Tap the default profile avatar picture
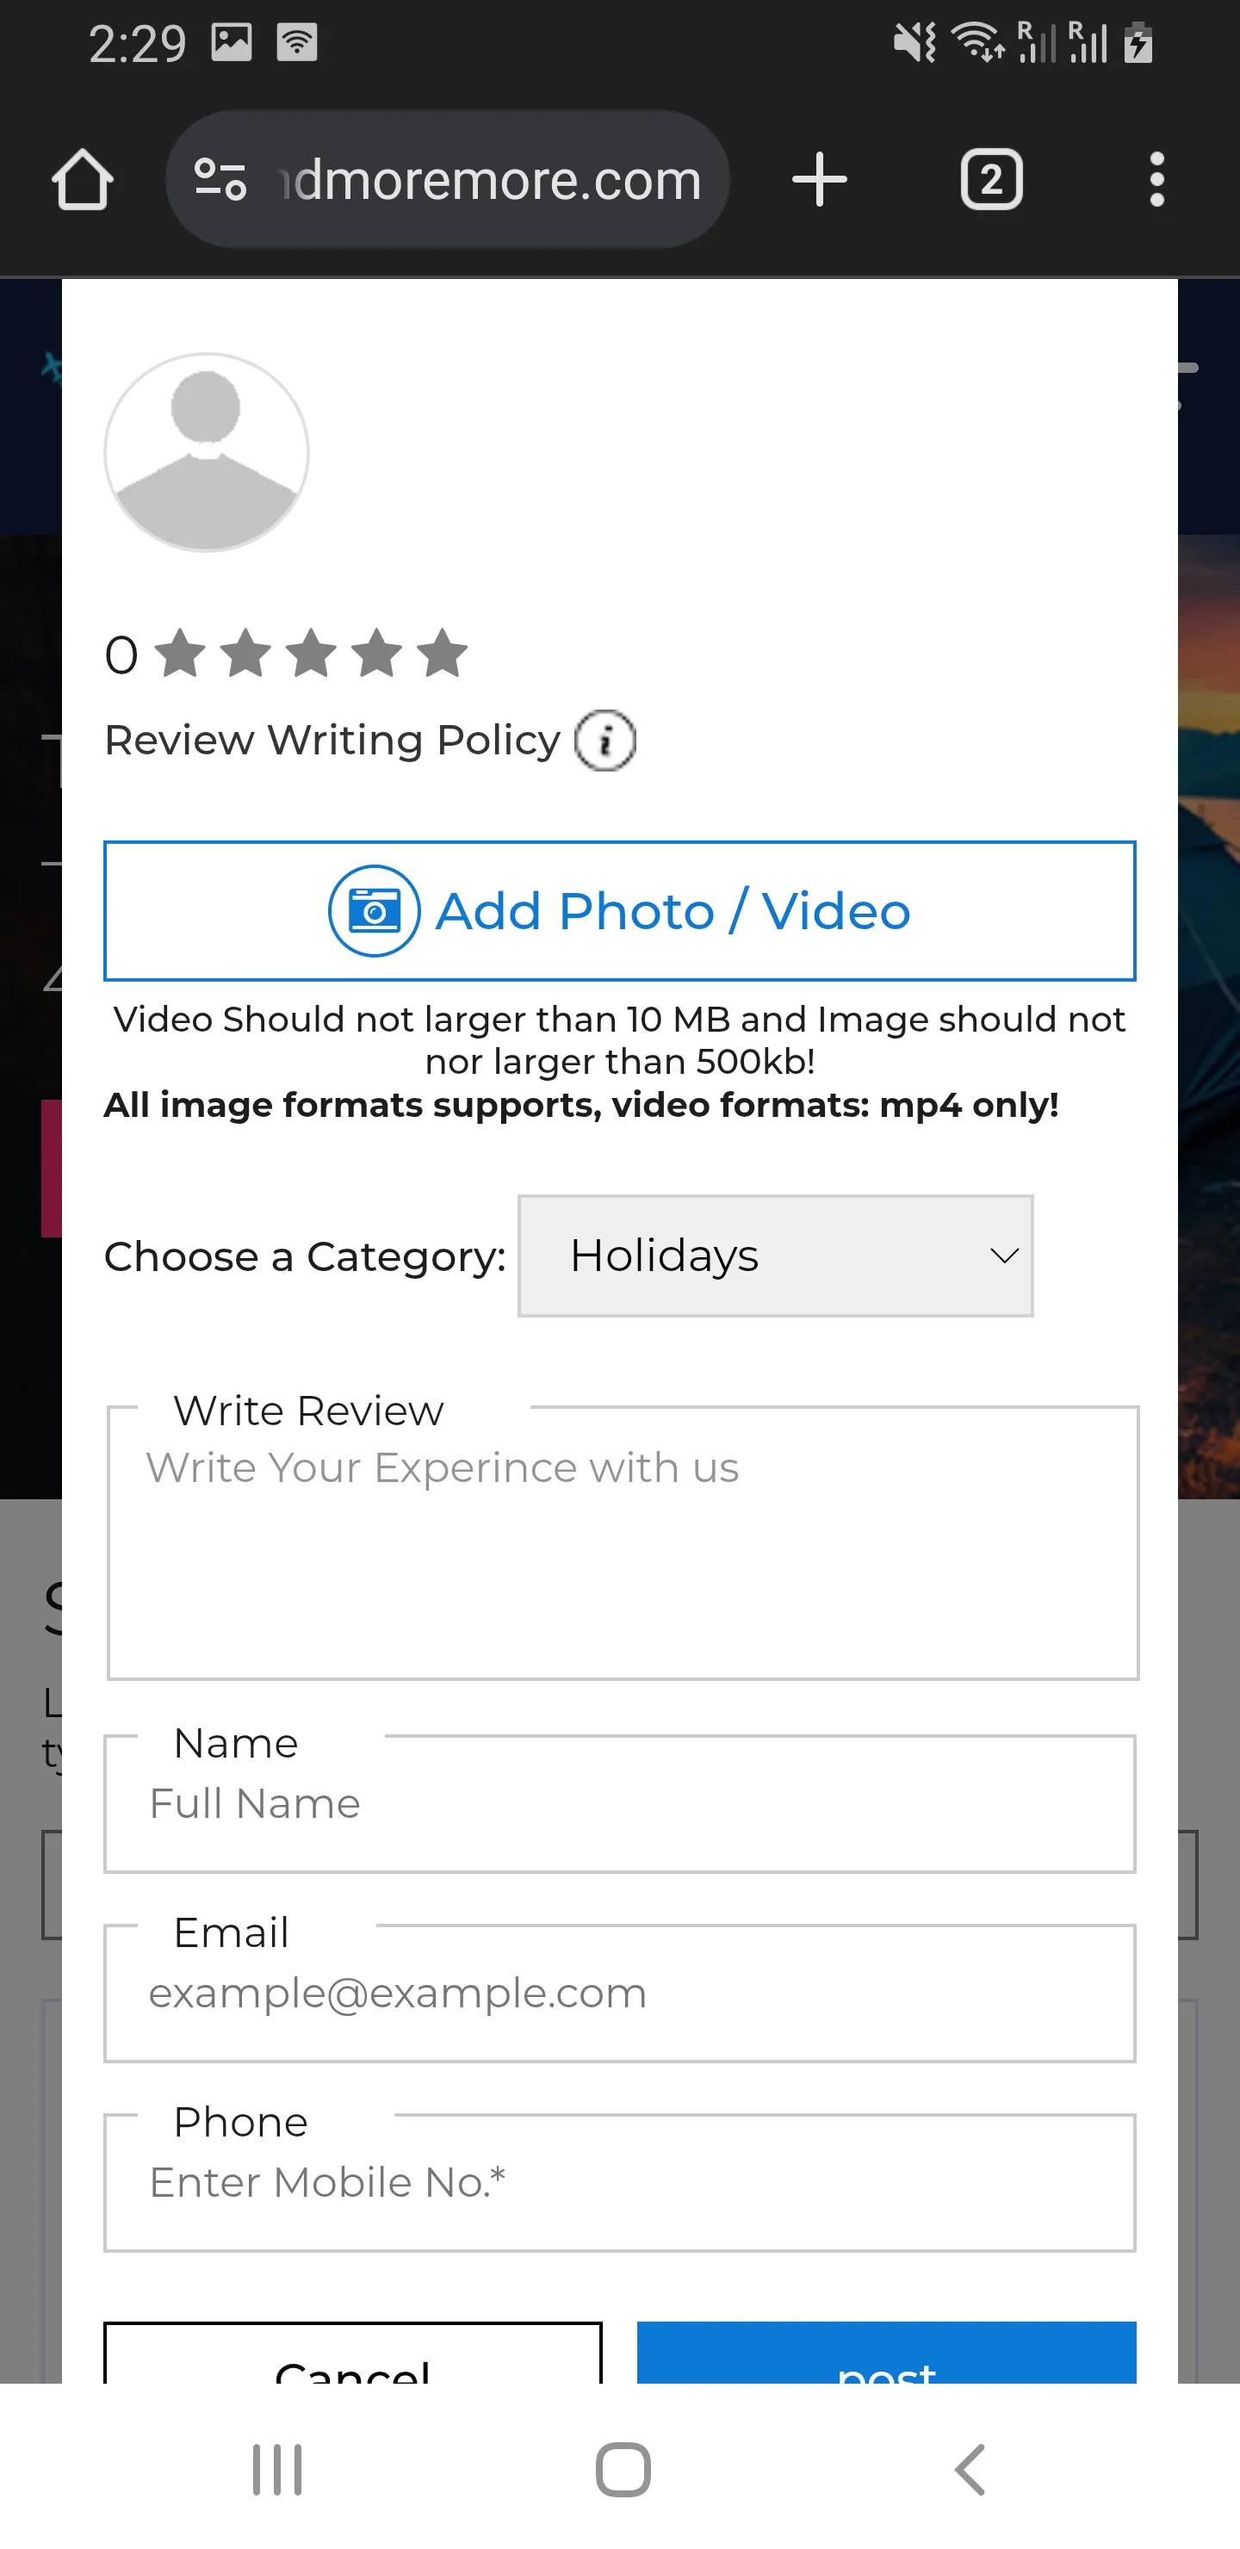The height and width of the screenshot is (2549, 1240). (207, 452)
